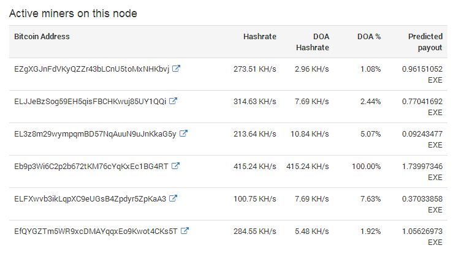456x256 pixels.
Task: Click the 1.73997346 EXE predicted payout
Action: click(x=422, y=171)
